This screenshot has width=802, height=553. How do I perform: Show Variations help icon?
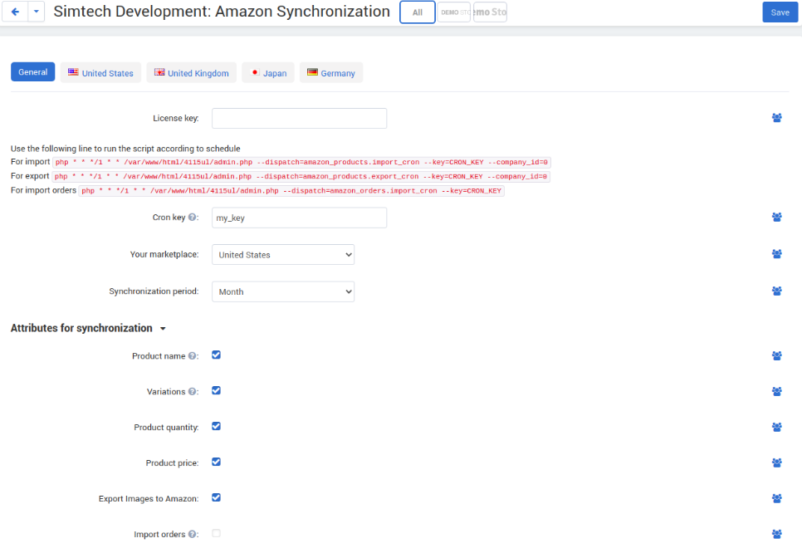[192, 391]
